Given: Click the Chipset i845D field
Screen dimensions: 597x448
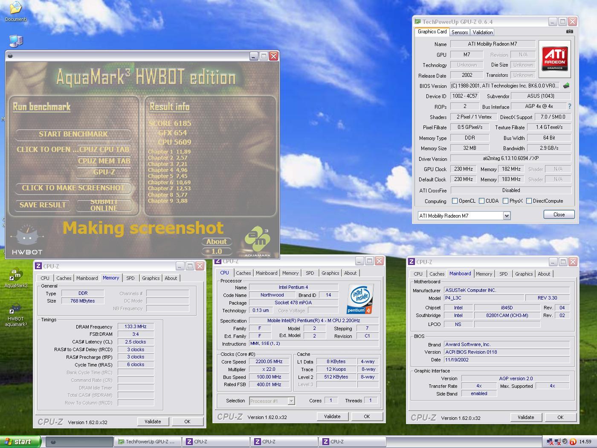Looking at the screenshot, I should (507, 308).
